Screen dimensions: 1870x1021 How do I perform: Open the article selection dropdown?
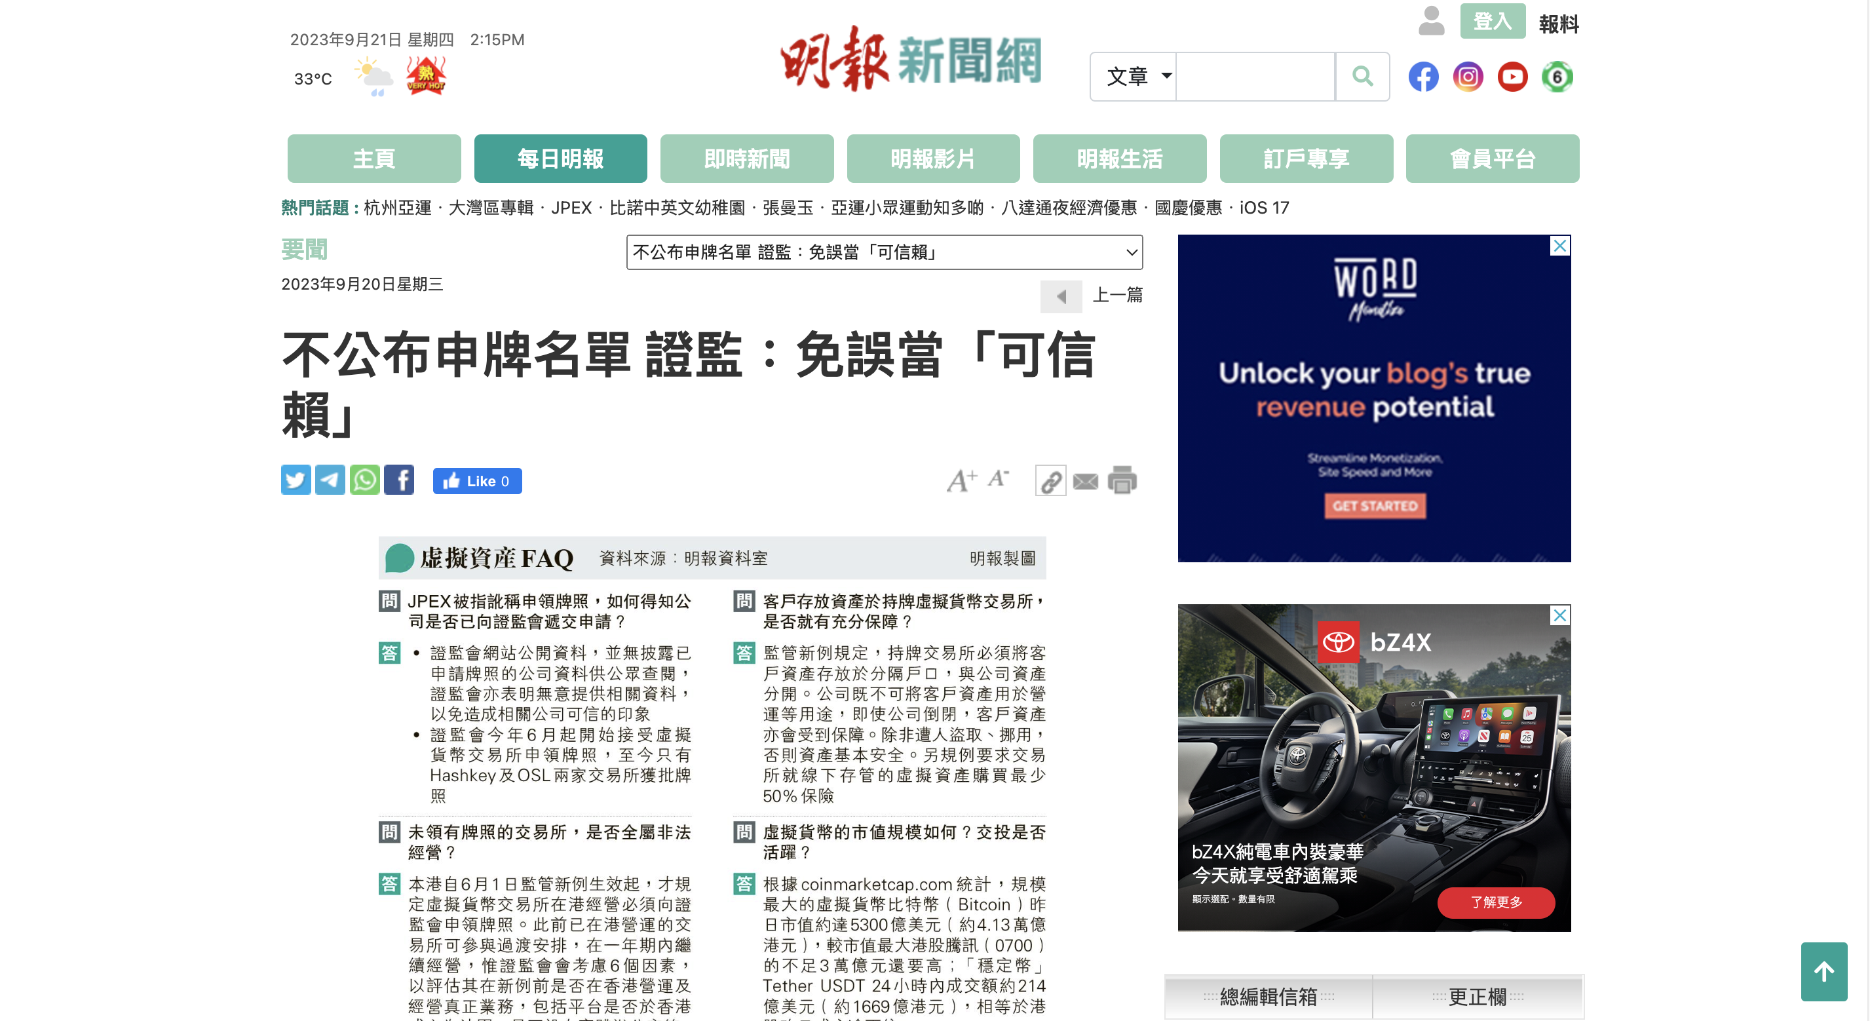(884, 252)
